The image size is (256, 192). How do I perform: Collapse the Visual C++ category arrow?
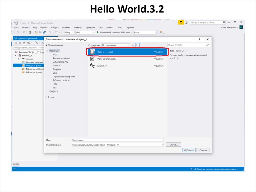[x=48, y=51]
